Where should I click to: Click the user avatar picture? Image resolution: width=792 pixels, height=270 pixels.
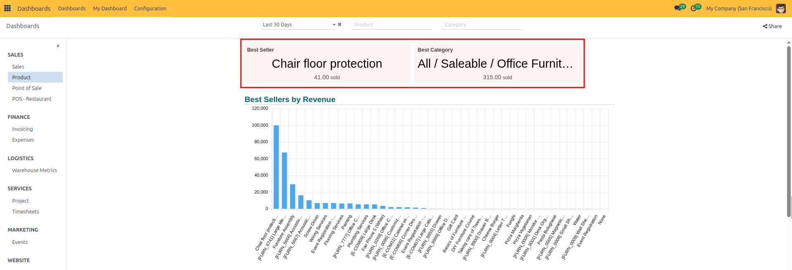[781, 8]
